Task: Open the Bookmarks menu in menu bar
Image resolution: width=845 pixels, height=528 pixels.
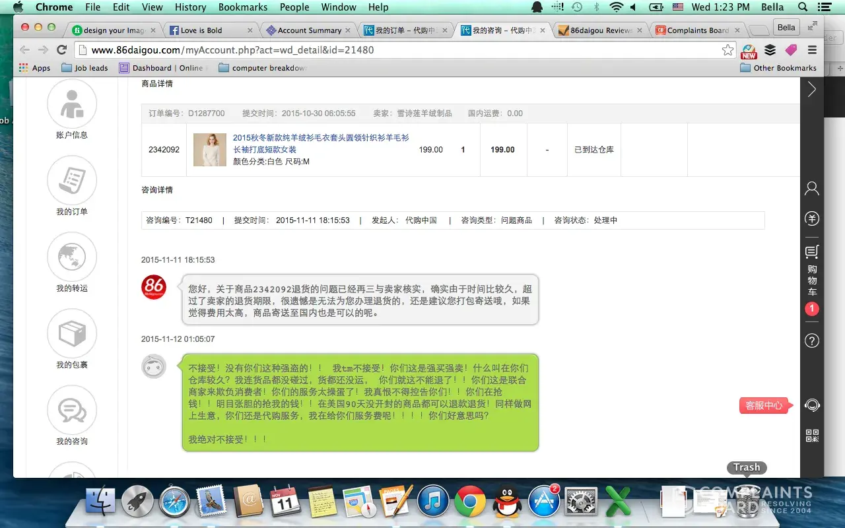Action: [x=243, y=7]
